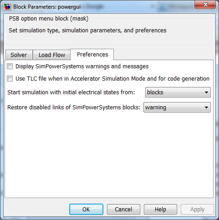Screen dimensions: 219x220
Task: Click the 'Restore disabled links of SimPowerSystems blocks:' label
Action: 74,107
